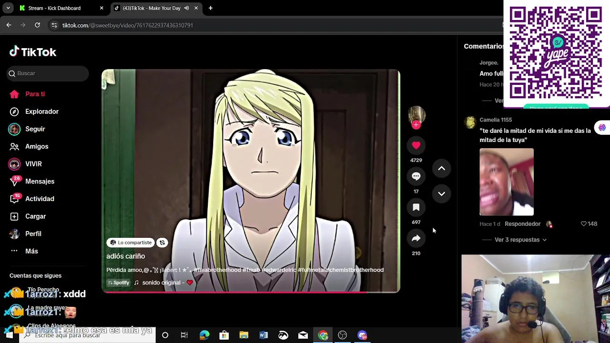Reply to Camelia 1155 with Responder
The image size is (610, 343).
[522, 224]
